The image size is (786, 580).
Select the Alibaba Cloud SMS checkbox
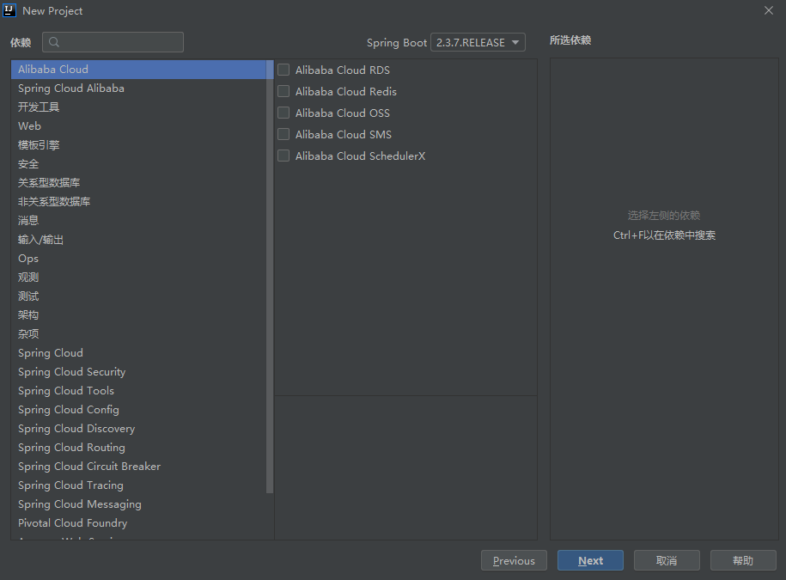[x=283, y=135]
